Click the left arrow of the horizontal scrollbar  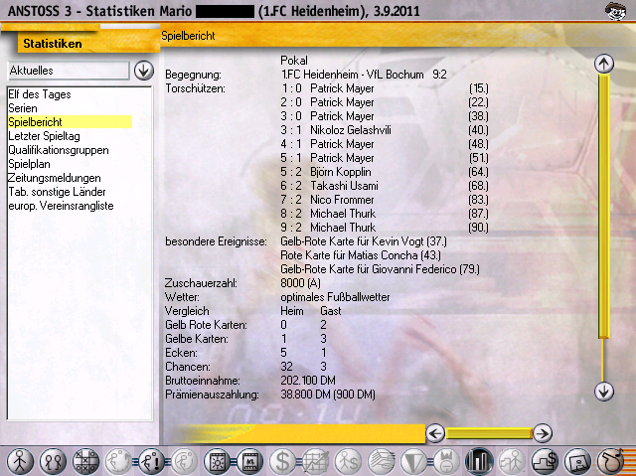(434, 432)
